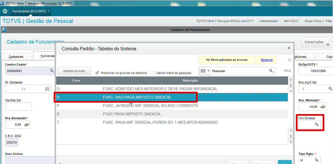Viewport: 334px width, 164px height.
Task: Open lookup magnifier in Centro Custo field
Action: click(x=52, y=71)
